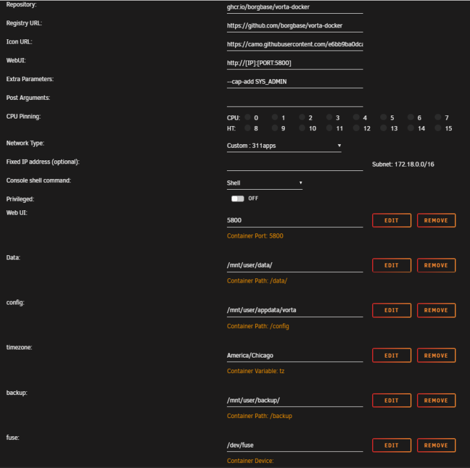Open the Network Type dropdown
This screenshot has height=468, width=470.
coord(284,146)
